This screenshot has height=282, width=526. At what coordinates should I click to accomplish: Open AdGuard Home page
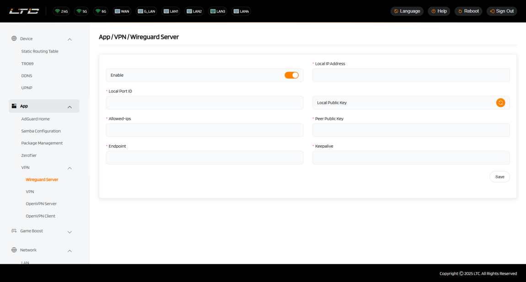pyautogui.click(x=35, y=119)
